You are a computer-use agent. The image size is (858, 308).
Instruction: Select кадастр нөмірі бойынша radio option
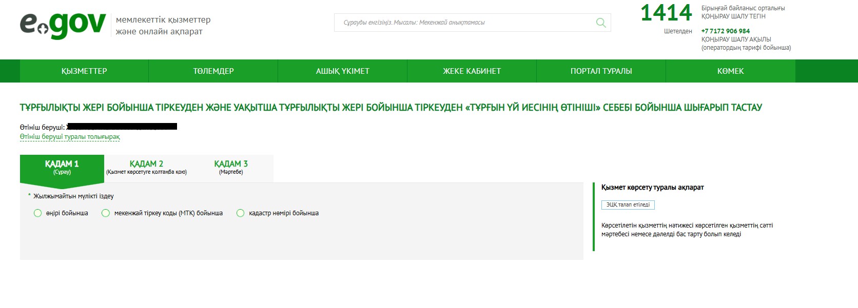coord(240,213)
